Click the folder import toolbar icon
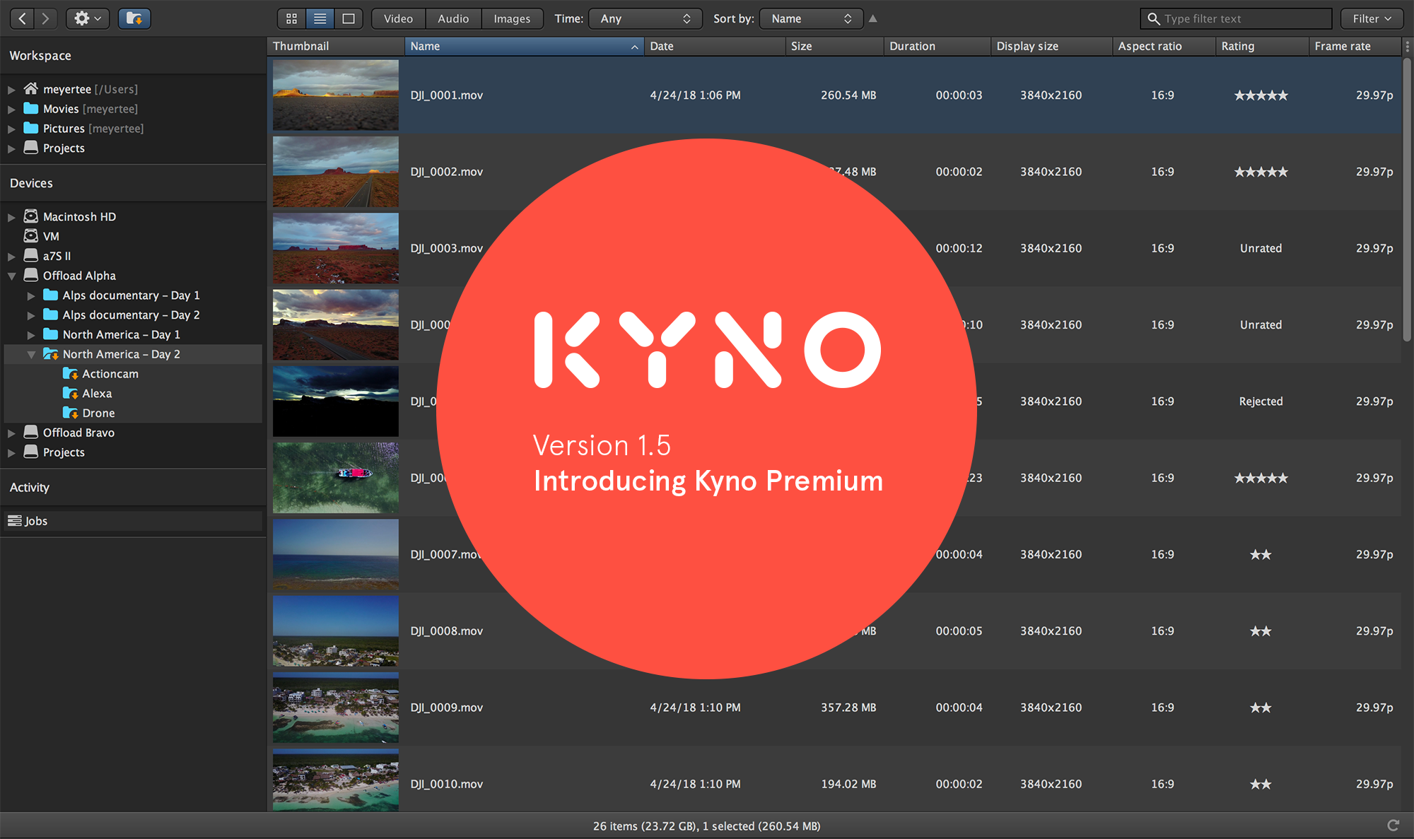The width and height of the screenshot is (1414, 839). pyautogui.click(x=134, y=18)
